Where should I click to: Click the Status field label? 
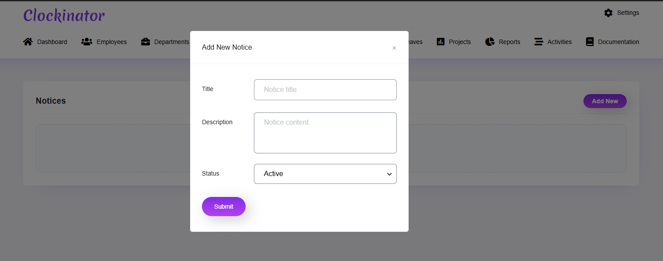point(211,173)
